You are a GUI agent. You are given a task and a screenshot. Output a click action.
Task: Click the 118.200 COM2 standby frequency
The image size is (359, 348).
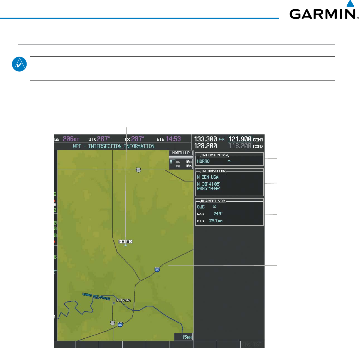(240, 146)
